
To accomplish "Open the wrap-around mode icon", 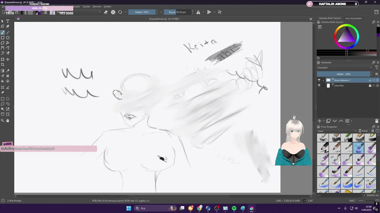I will pyautogui.click(x=220, y=12).
